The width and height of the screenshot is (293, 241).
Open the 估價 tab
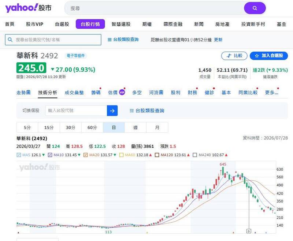113,92
